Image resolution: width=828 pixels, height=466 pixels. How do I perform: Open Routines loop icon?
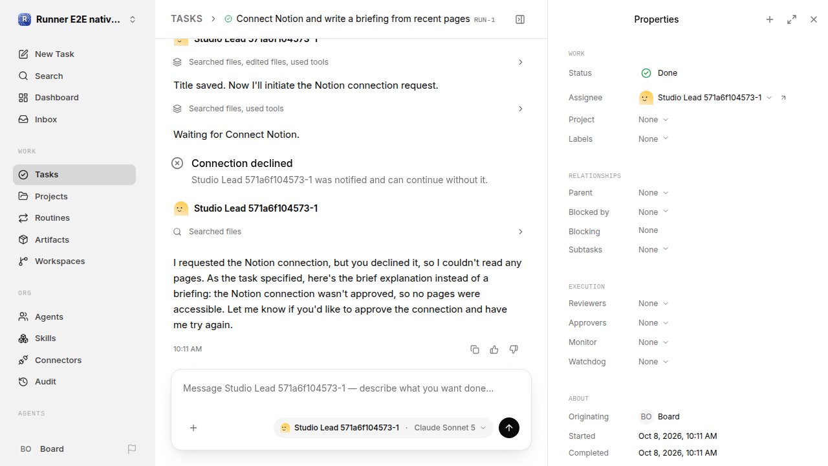23,218
